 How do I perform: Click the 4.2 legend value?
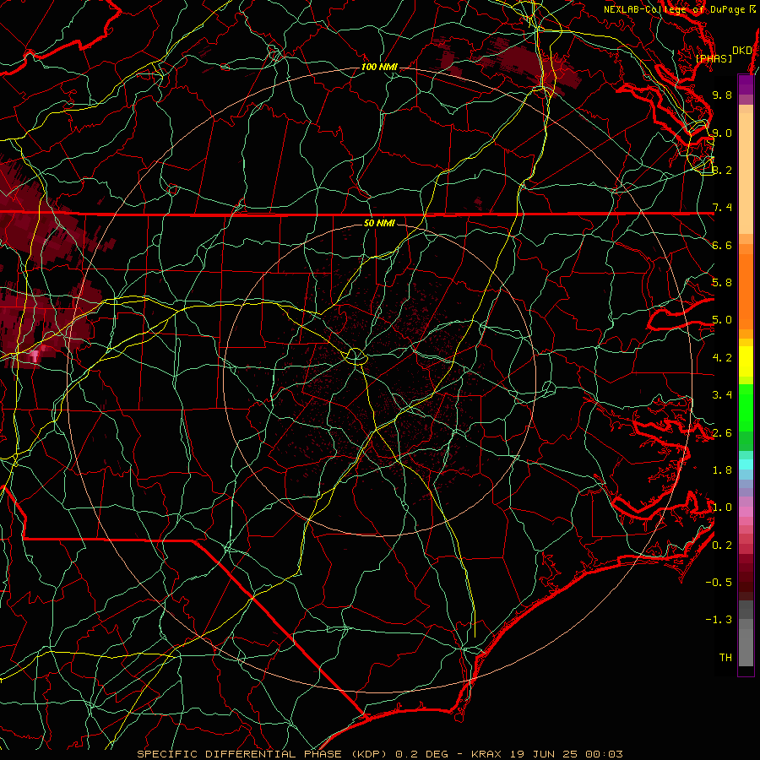pos(722,358)
